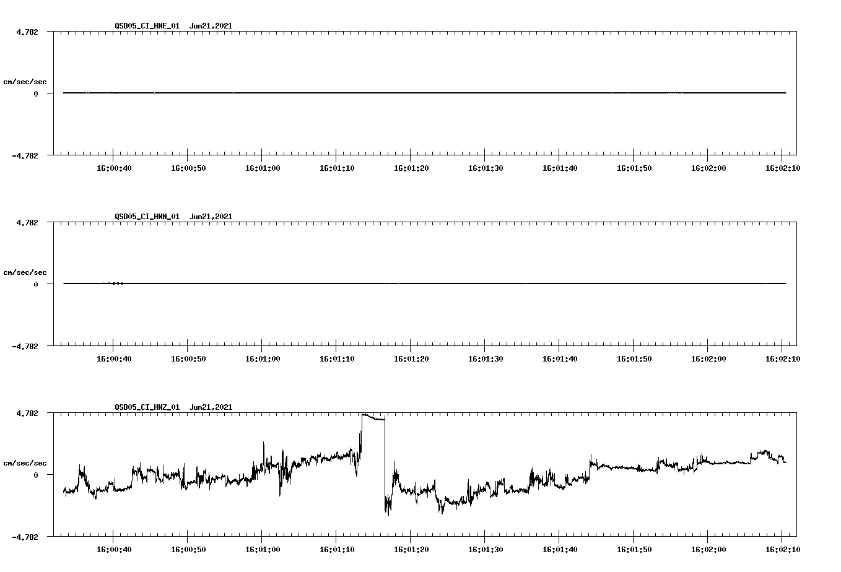The width and height of the screenshot is (841, 572).
Task: Click the 16:00:50 time label under HNN plot
Action: (188, 358)
